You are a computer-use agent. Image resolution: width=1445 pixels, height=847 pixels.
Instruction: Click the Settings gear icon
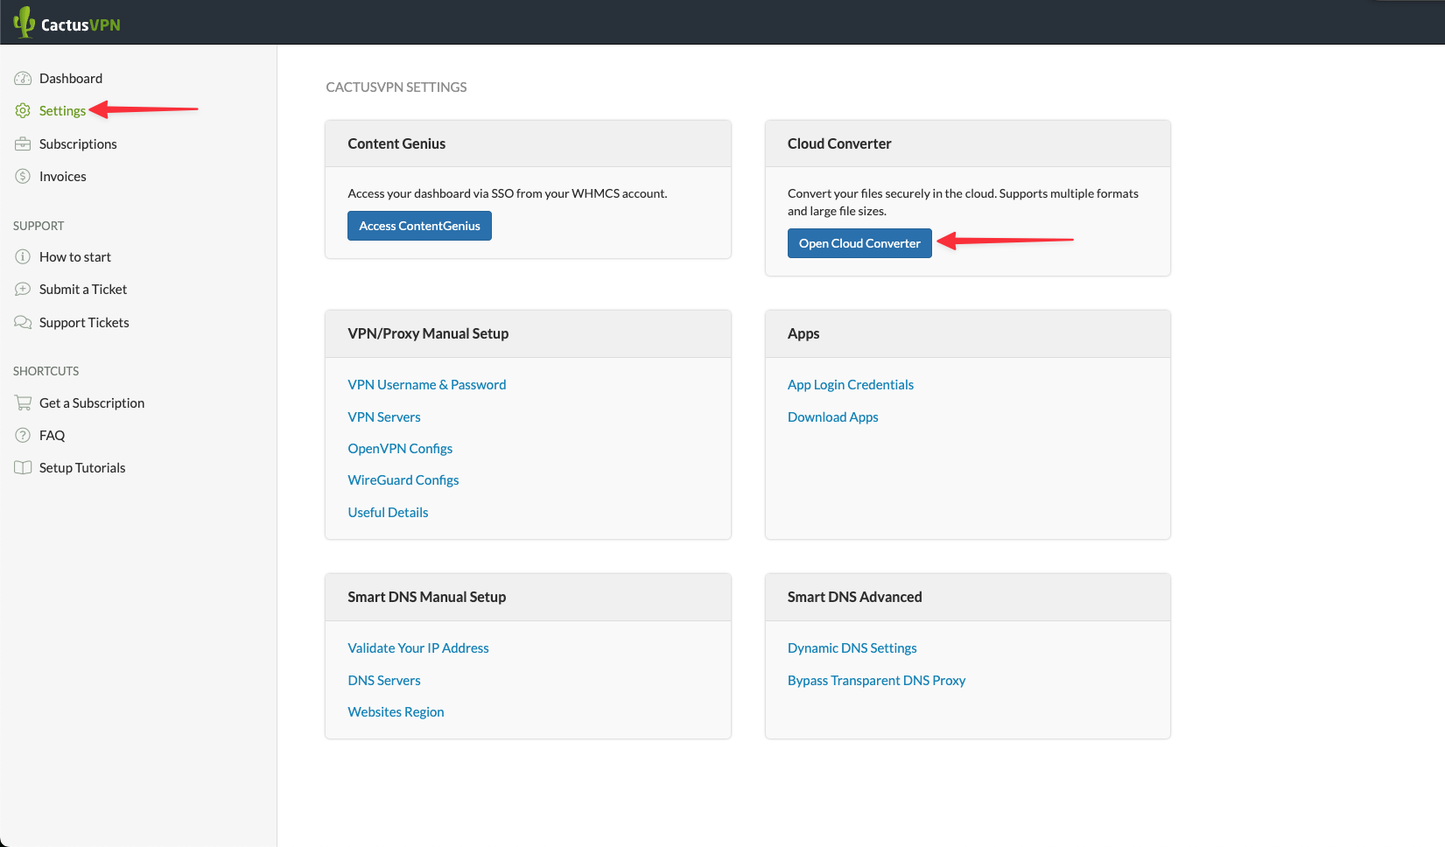[23, 111]
